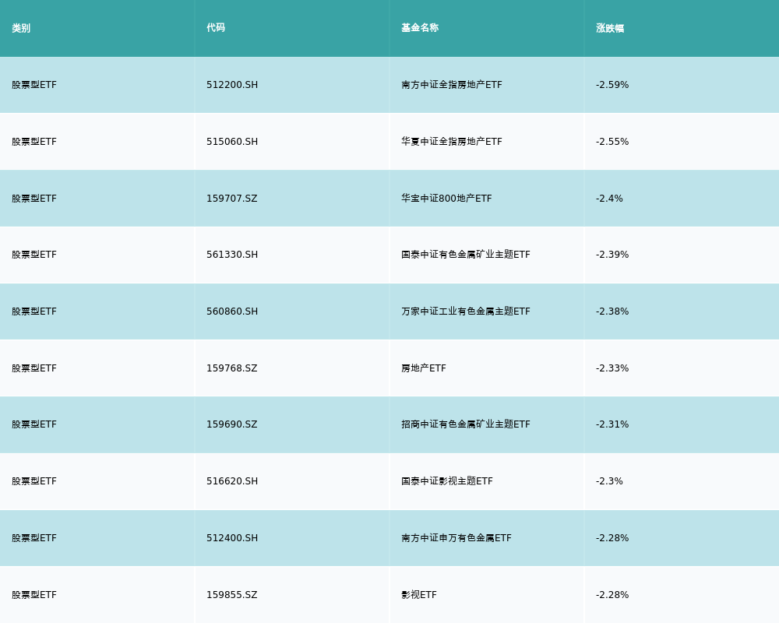Screen dimensions: 779x623
Task: Click the -2.38% change value
Action: [612, 311]
